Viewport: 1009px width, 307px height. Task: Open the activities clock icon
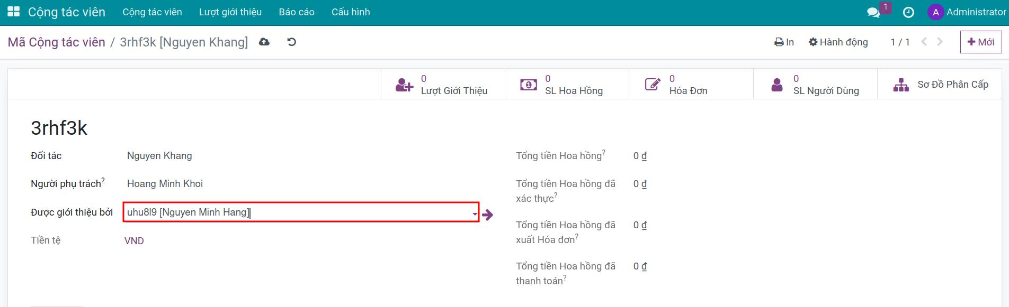(908, 12)
